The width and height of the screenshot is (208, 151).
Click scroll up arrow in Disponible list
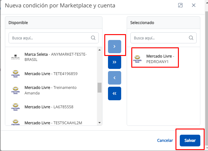pyautogui.click(x=99, y=50)
